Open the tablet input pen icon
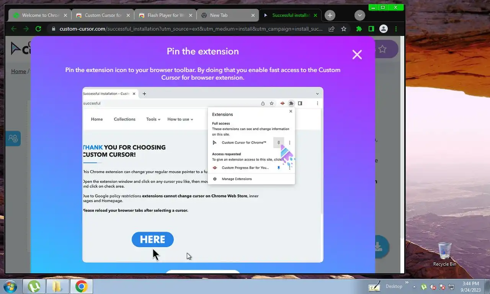Screen dimensions: 490x294 [x=374, y=286]
